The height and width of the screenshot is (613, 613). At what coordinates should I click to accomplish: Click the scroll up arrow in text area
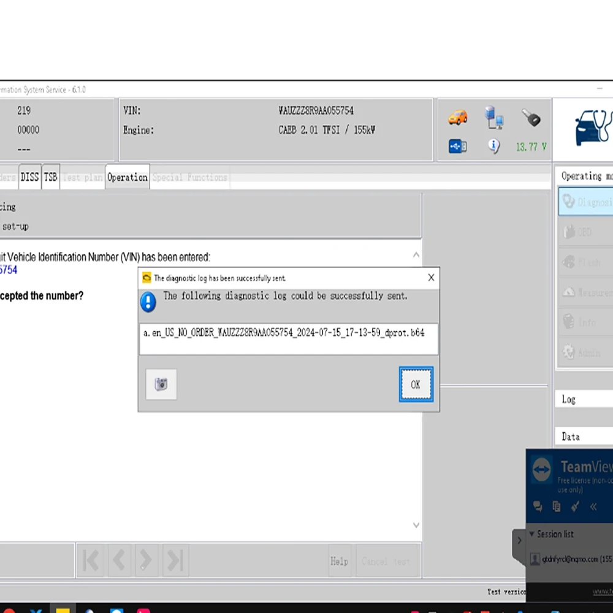point(416,255)
